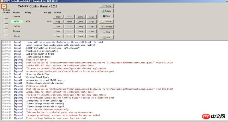The width and height of the screenshot is (228, 122).
Task: Open Netstat from the side panel
Action: [x=106, y=11]
